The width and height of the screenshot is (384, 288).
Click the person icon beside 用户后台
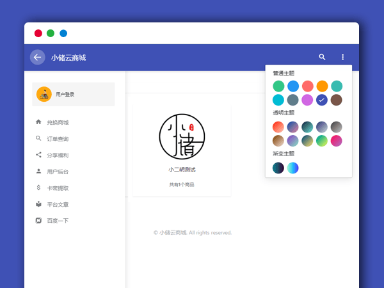point(38,172)
